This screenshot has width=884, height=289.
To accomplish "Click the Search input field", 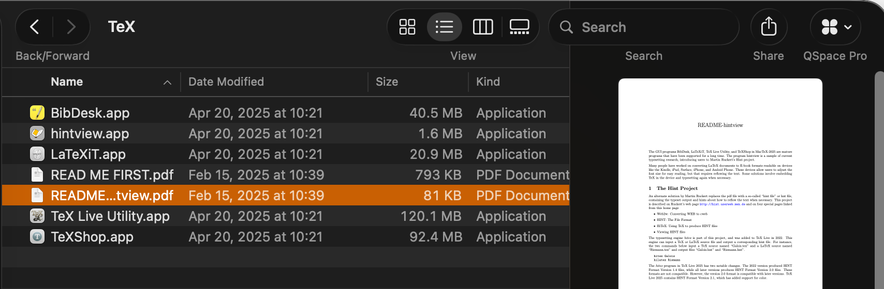I will point(652,27).
